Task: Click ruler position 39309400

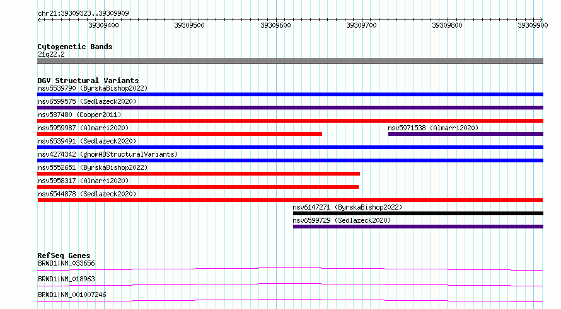Action: [104, 25]
